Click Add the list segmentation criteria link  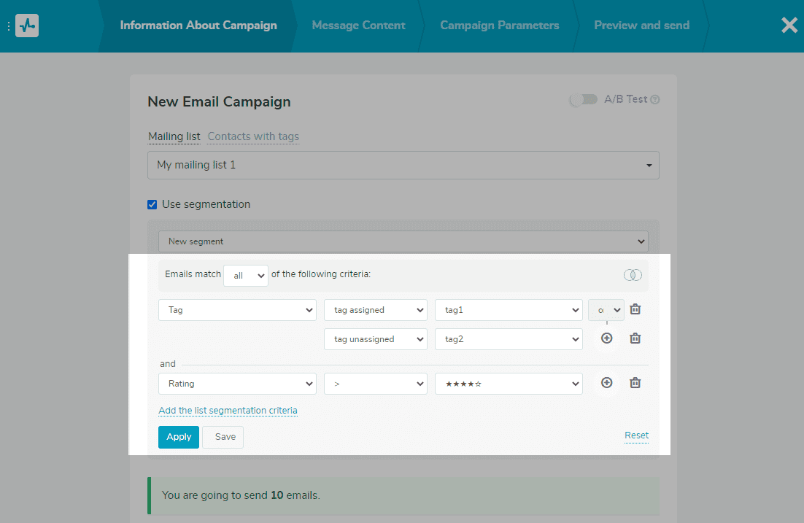tap(228, 411)
